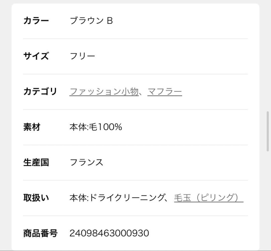Click the 取扱い row label
271x251 pixels.
tap(36, 198)
